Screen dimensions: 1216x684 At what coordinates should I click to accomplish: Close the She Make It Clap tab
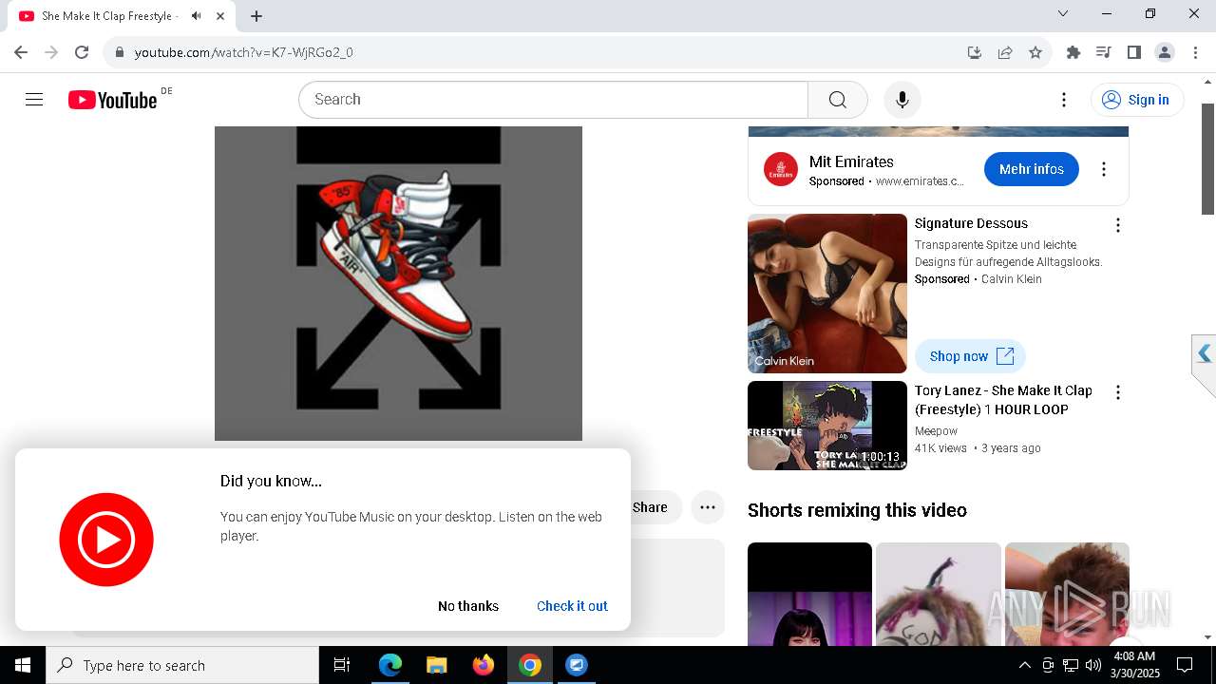click(x=220, y=16)
